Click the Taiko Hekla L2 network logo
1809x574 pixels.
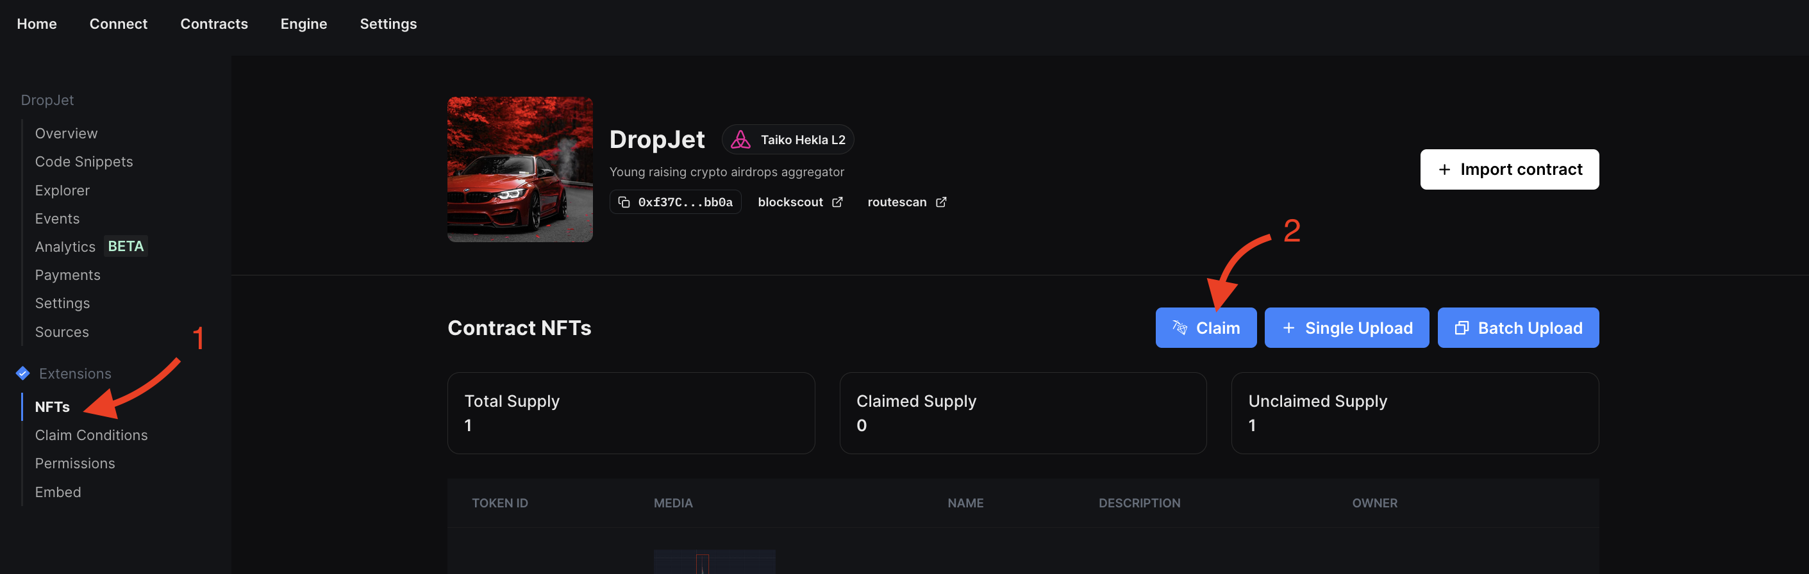[x=740, y=139]
